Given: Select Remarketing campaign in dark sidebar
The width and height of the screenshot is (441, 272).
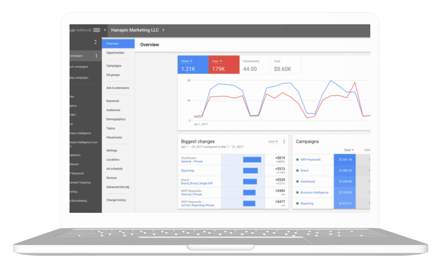Looking at the screenshot, I should click(79, 201).
